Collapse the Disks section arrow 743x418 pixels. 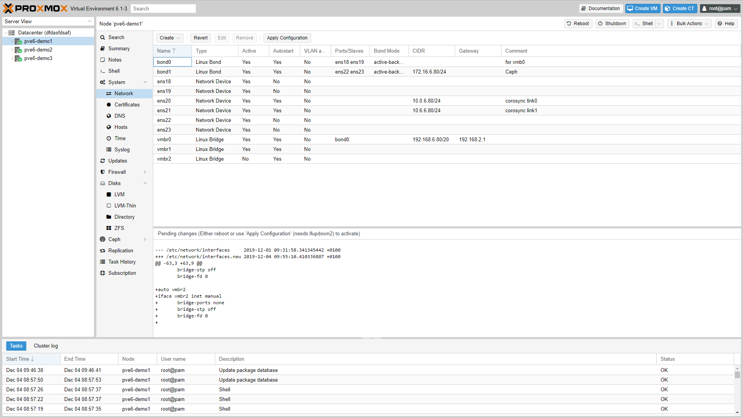145,183
